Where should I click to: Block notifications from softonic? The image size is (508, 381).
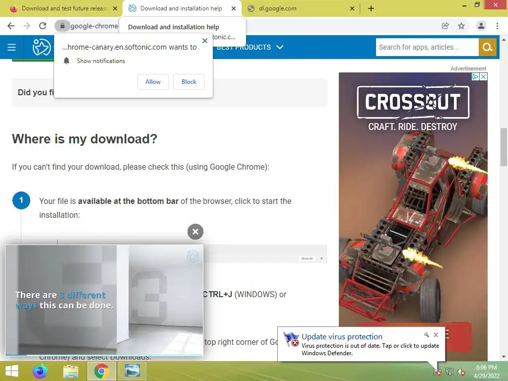[189, 82]
